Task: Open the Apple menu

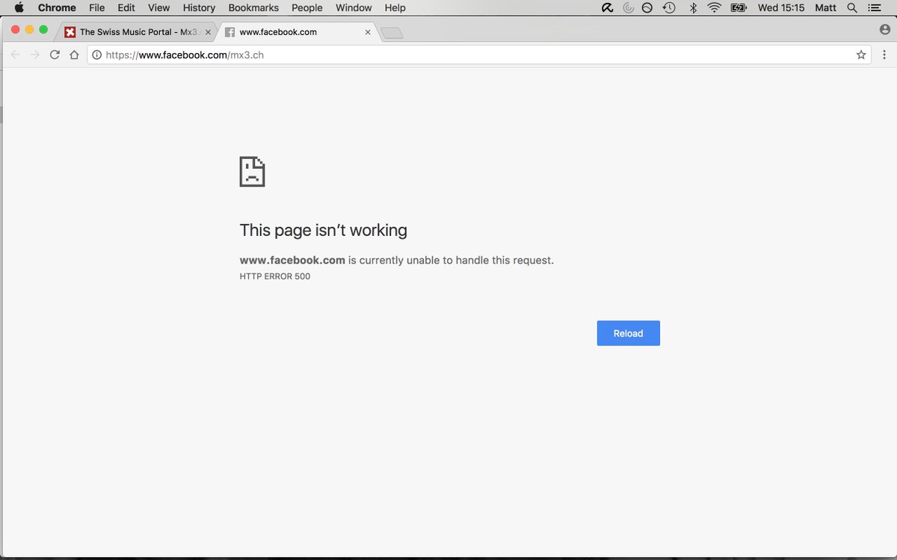Action: tap(19, 7)
